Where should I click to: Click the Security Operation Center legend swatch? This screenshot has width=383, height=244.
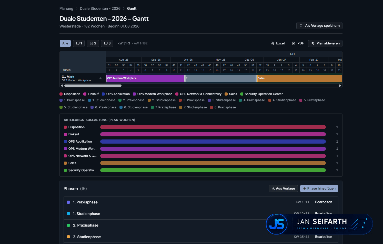click(x=242, y=94)
